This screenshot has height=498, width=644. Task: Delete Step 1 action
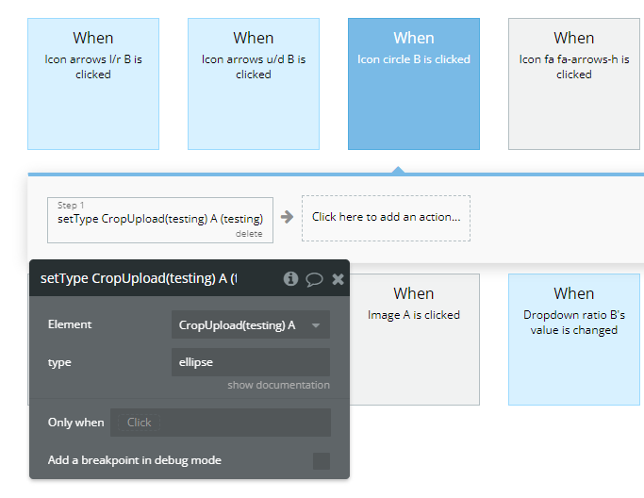pyautogui.click(x=249, y=234)
